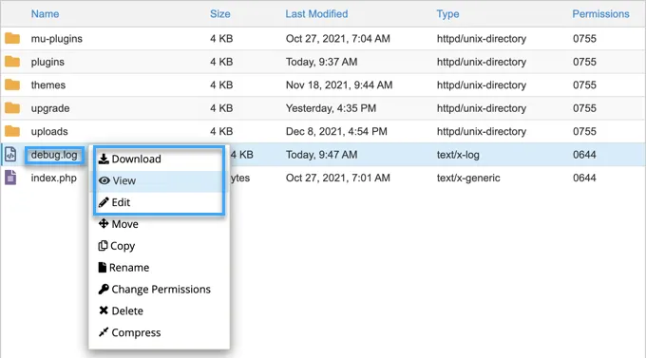Choose Copy from the context menu
Viewport: 646px width, 358px height.
click(159, 246)
